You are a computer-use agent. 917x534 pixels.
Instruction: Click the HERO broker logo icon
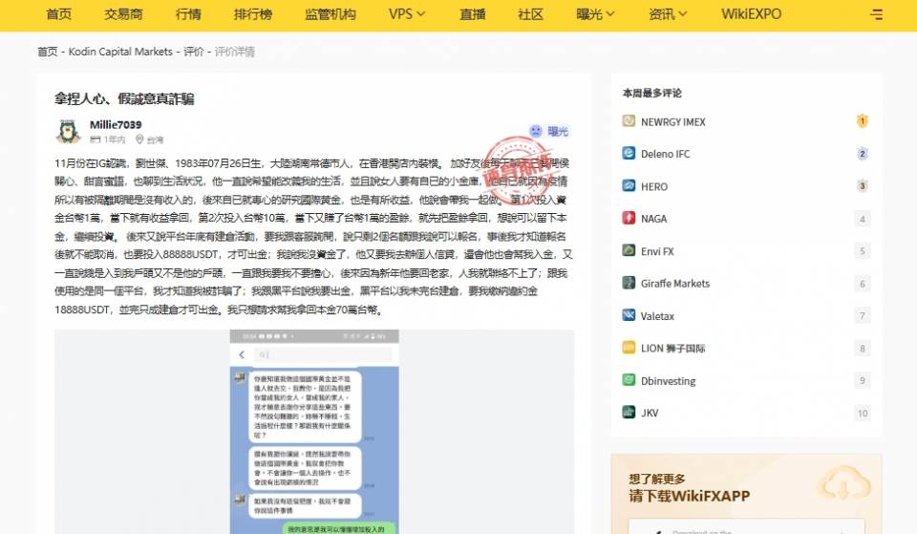[629, 186]
